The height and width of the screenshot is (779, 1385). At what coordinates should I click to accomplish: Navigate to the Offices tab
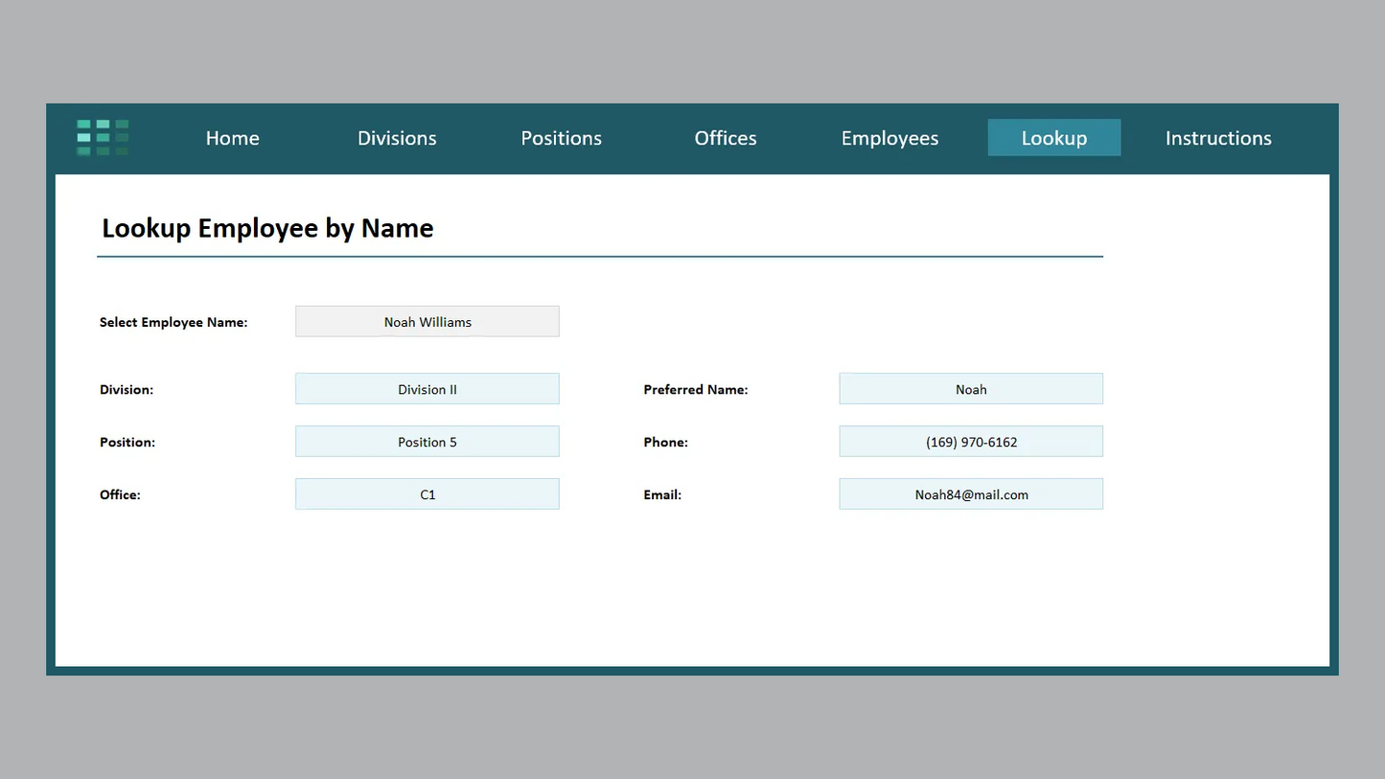(x=726, y=138)
